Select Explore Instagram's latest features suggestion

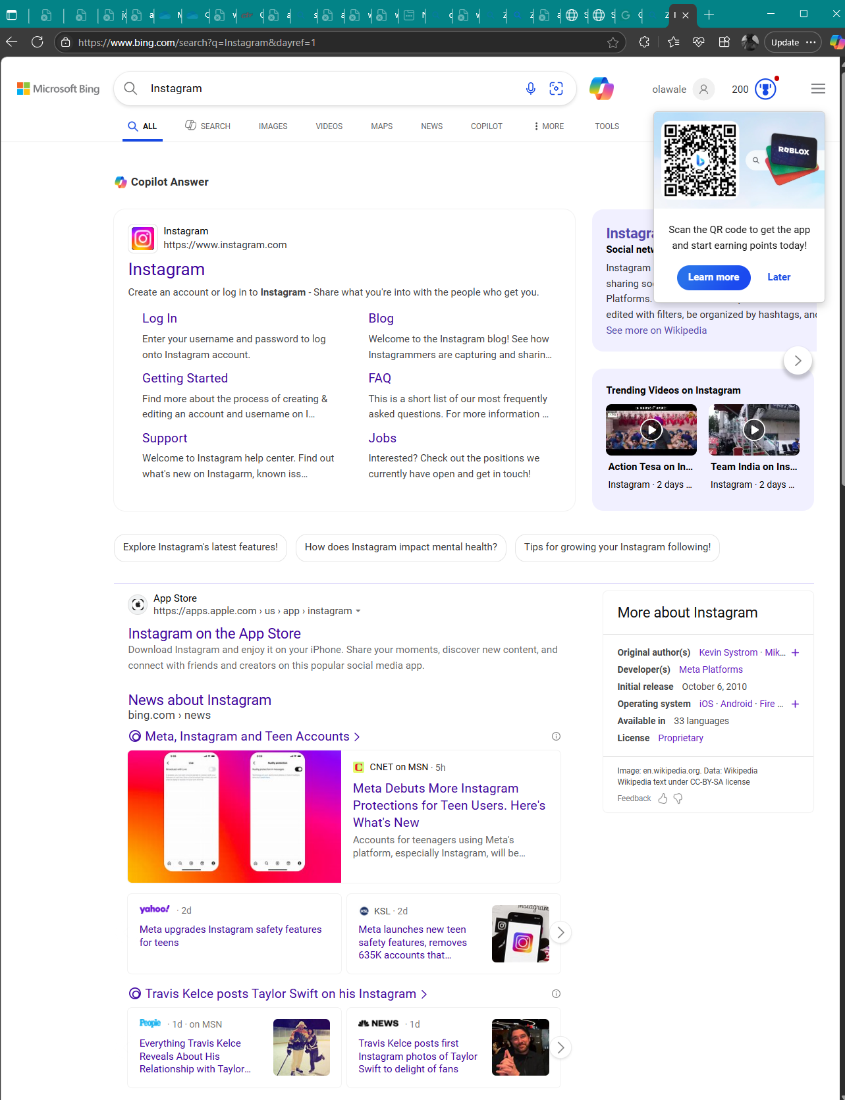pyautogui.click(x=200, y=548)
